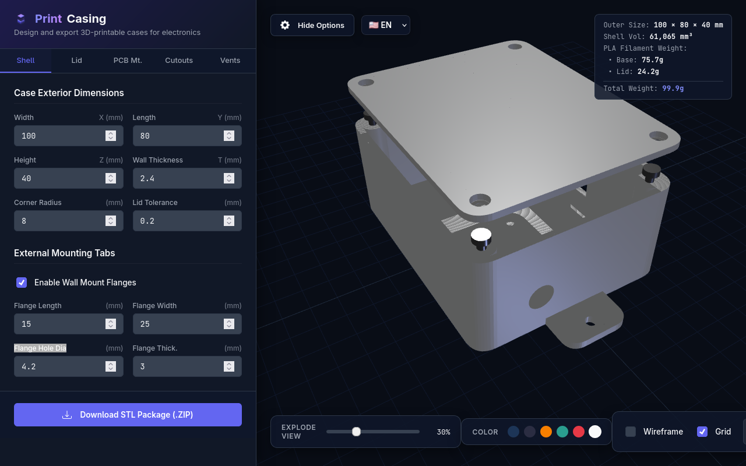The width and height of the screenshot is (746, 466).
Task: Click the Flange Hole Dia stepper arrows
Action: click(111, 366)
